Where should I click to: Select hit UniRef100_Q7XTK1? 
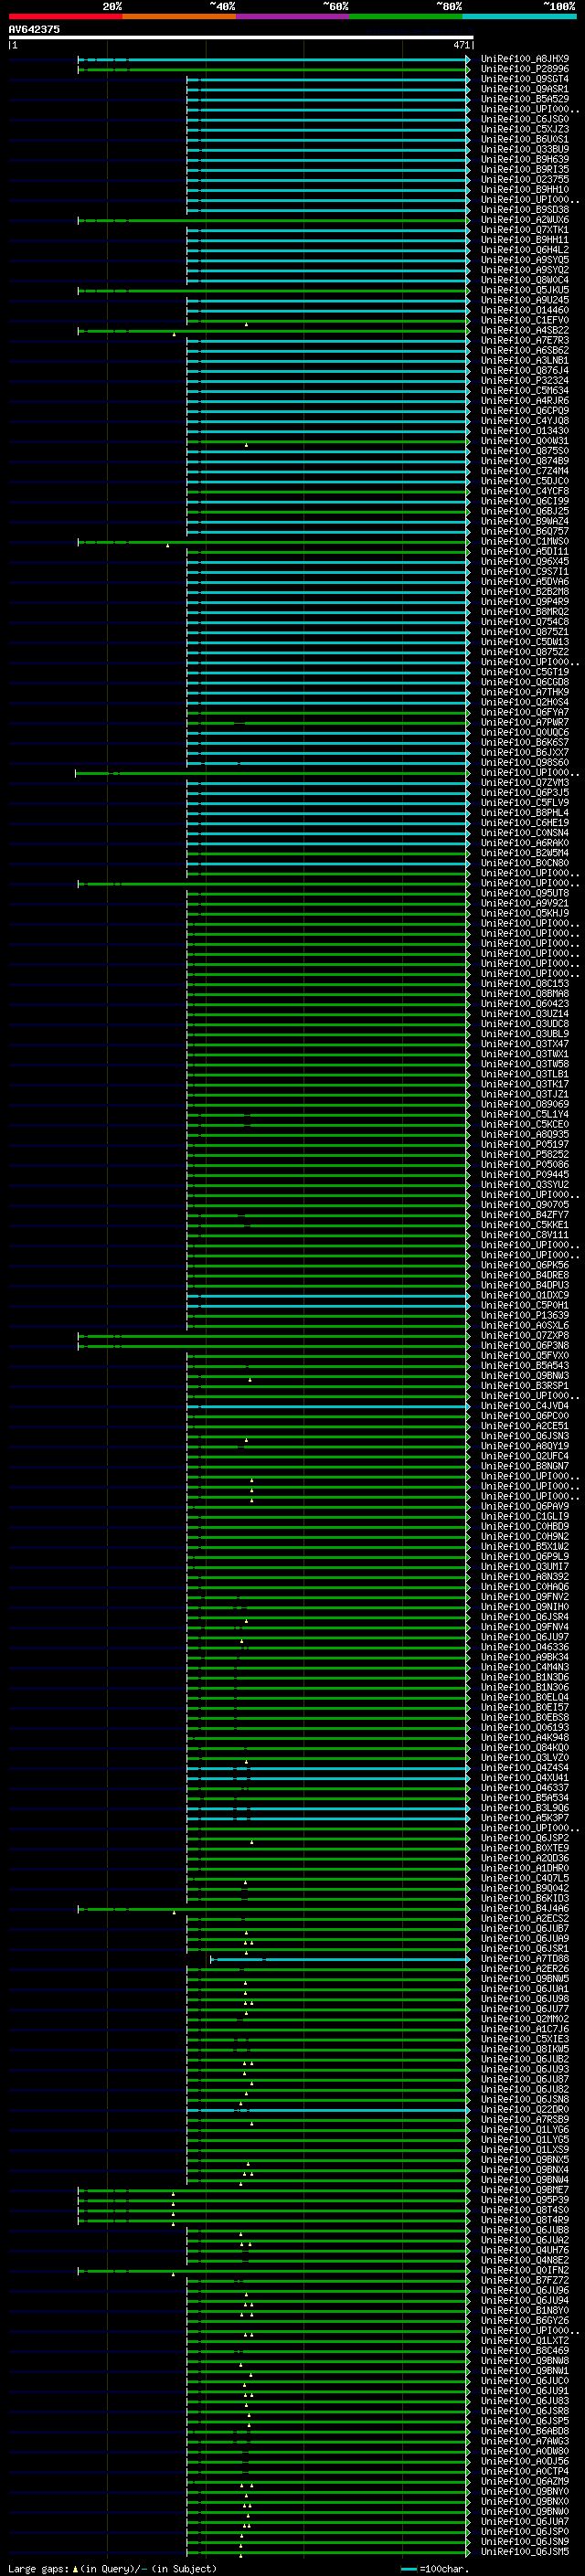click(525, 230)
